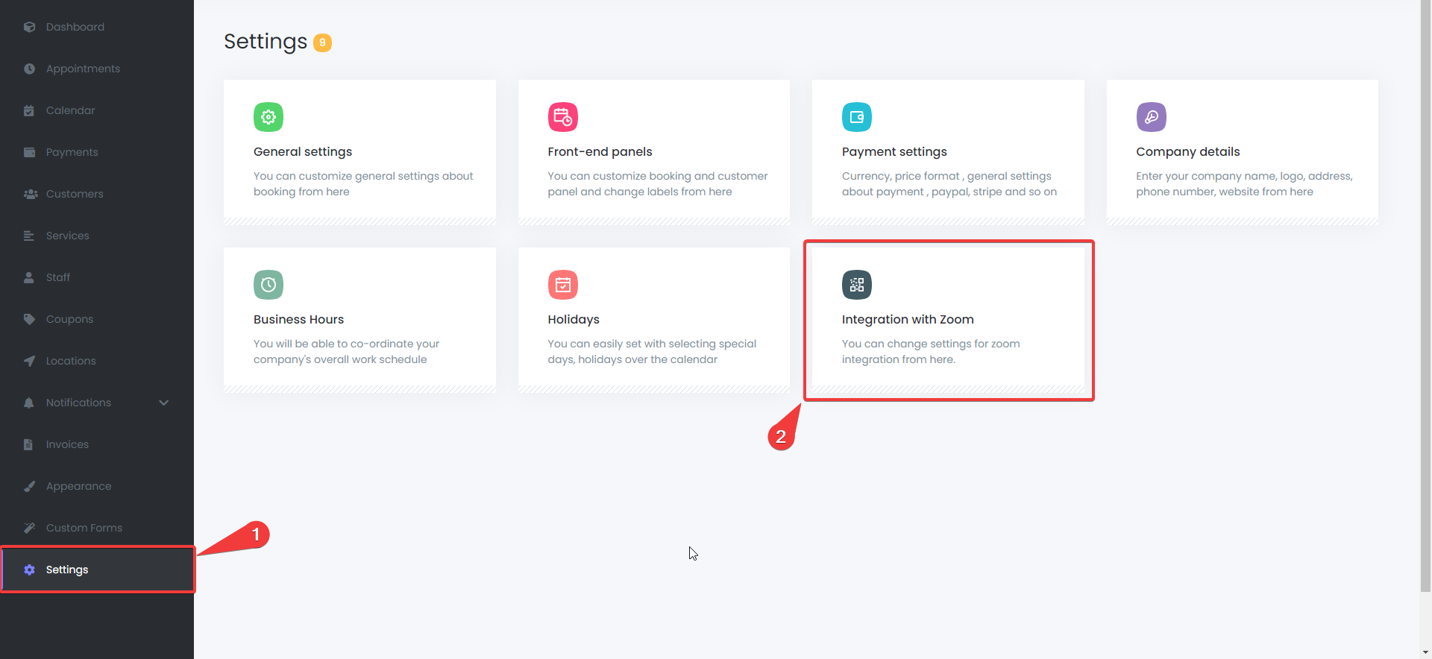Click the teal Payment settings wallet icon
The width and height of the screenshot is (1432, 659).
coord(856,117)
